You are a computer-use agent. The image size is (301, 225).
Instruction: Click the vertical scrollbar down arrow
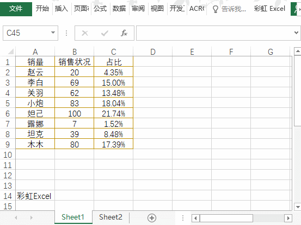[298, 207]
